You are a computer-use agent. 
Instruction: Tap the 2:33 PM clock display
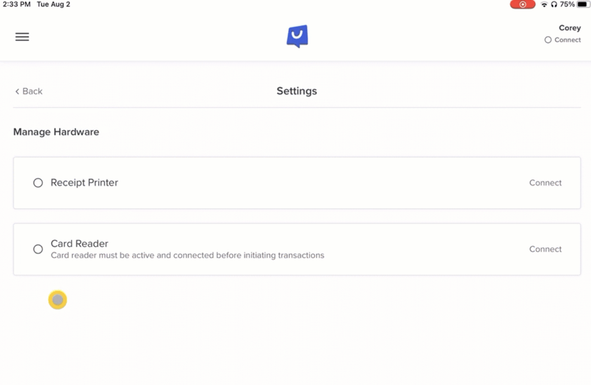tap(17, 5)
